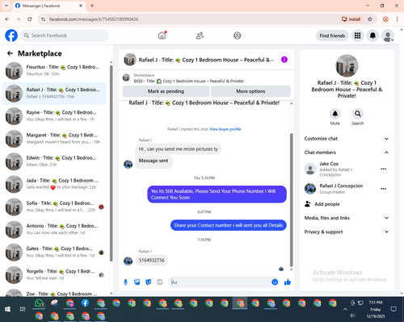Click the Marketplace listing thumbnail in header
This screenshot has width=404, height=322.
(x=126, y=77)
